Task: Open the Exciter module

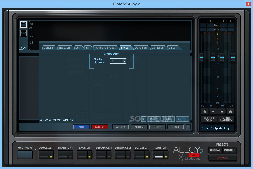Action: coord(82,155)
